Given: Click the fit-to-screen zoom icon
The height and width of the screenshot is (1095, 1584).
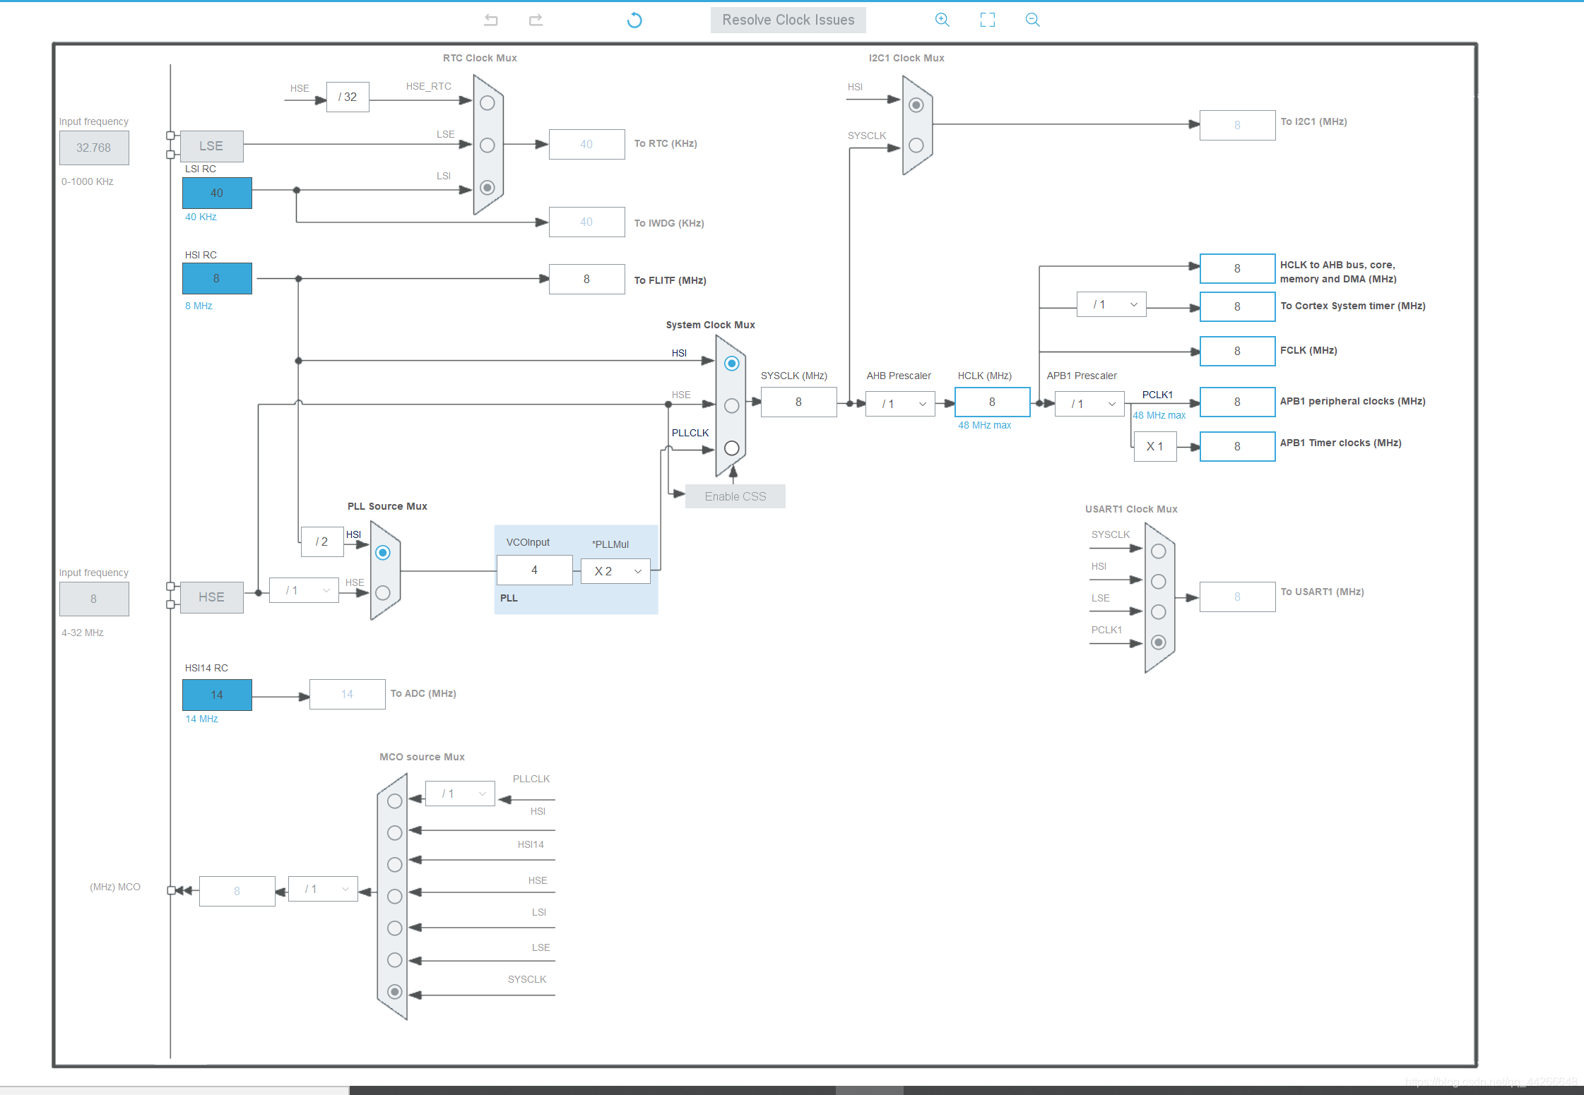Looking at the screenshot, I should point(988,20).
